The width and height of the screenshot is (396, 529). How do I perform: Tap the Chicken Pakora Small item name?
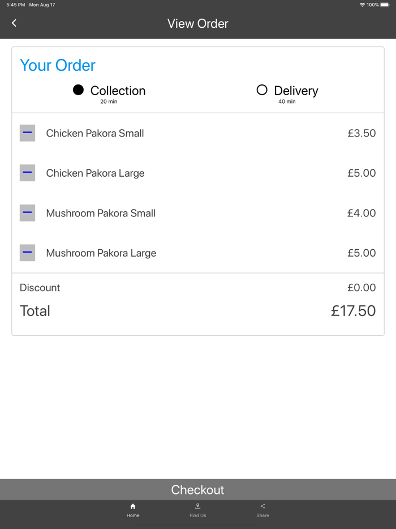click(x=95, y=134)
